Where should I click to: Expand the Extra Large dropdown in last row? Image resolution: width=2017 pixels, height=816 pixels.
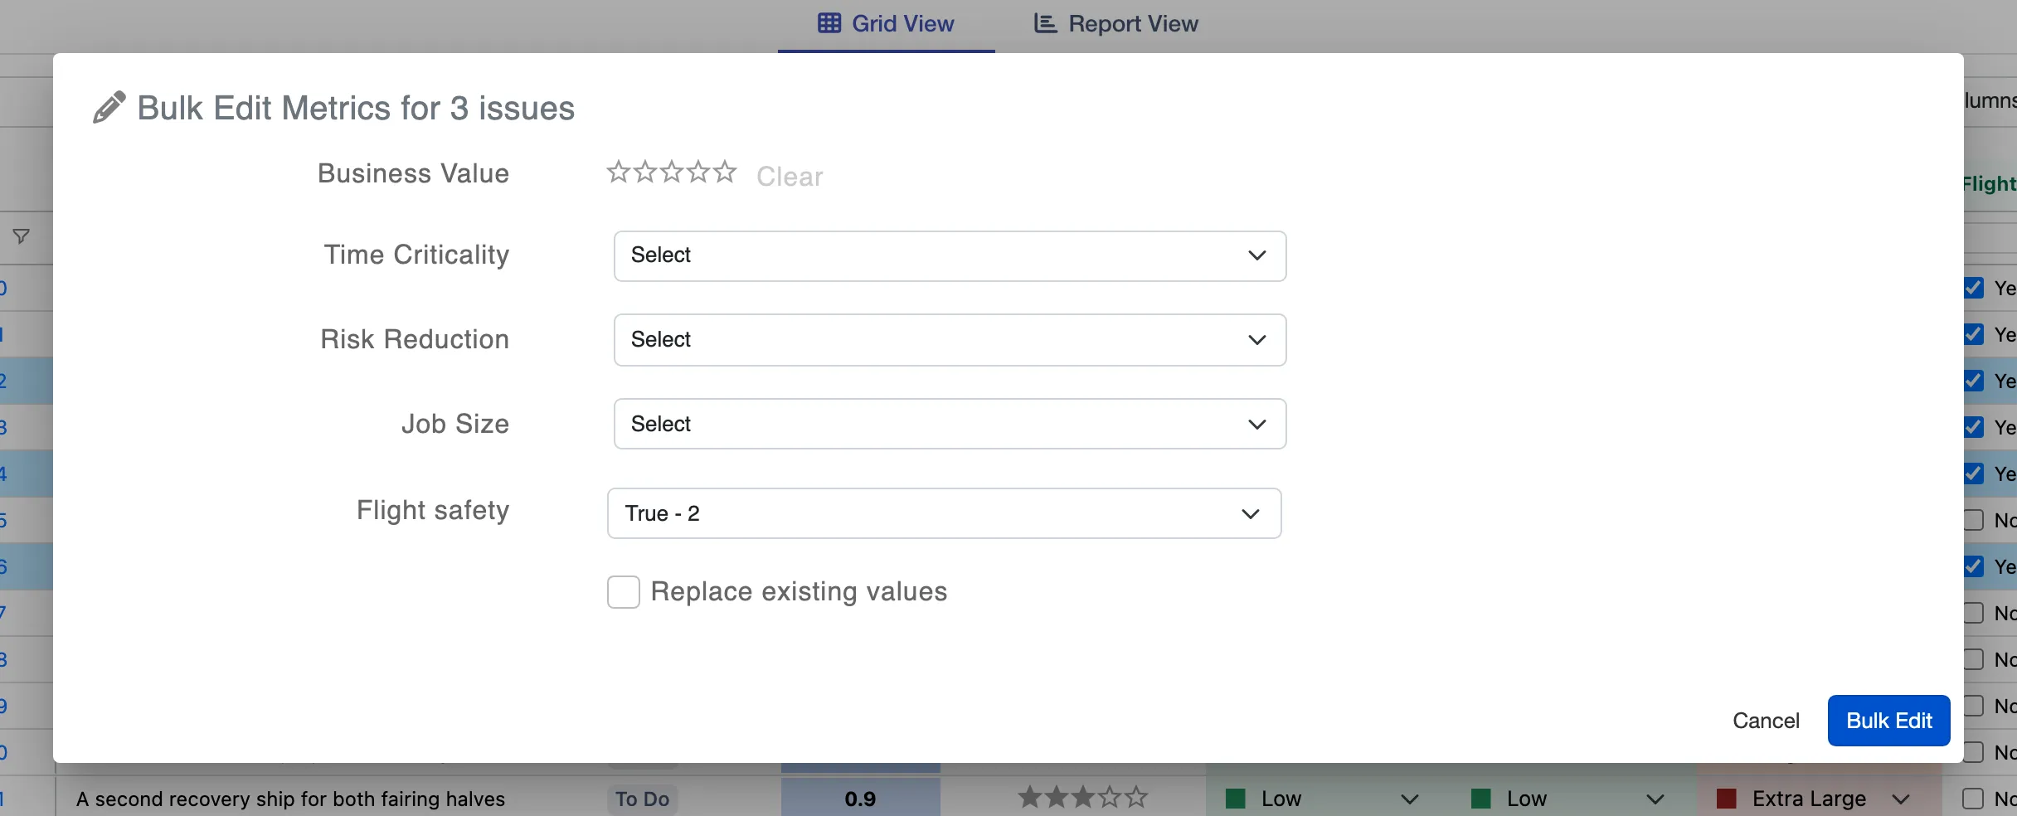pos(1901,799)
